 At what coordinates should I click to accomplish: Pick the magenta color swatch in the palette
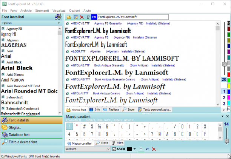point(229,97)
